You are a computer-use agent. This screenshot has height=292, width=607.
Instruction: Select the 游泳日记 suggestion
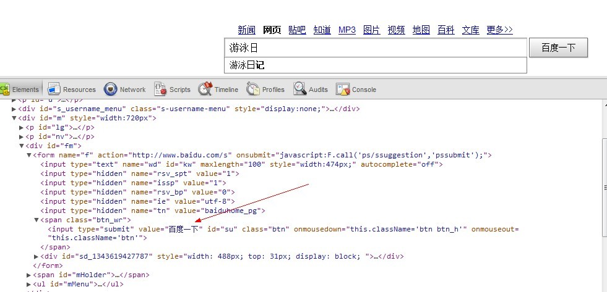coord(376,65)
